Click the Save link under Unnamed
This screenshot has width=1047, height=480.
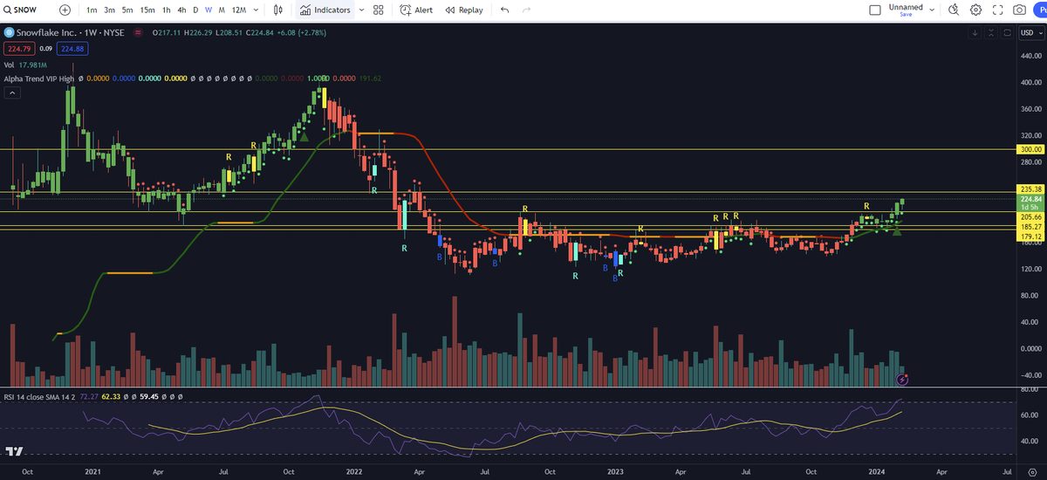(906, 15)
